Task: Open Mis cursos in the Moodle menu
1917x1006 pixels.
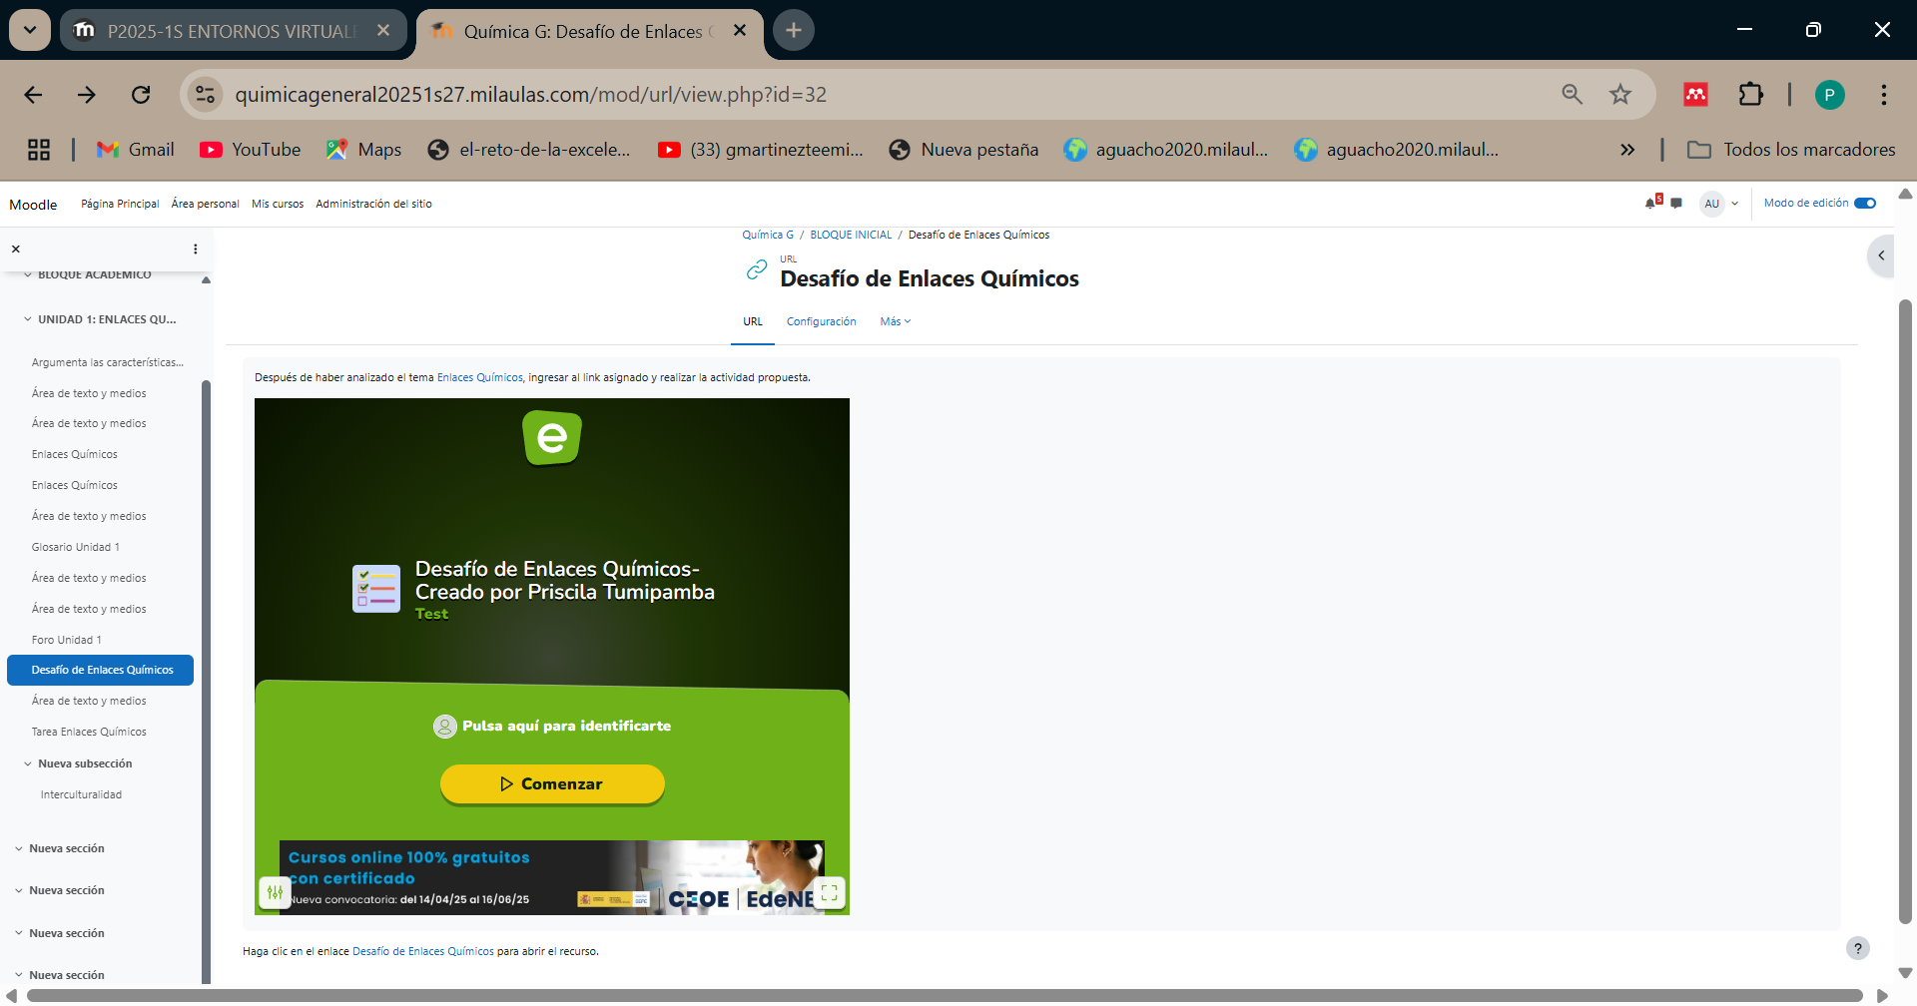Action: click(278, 204)
